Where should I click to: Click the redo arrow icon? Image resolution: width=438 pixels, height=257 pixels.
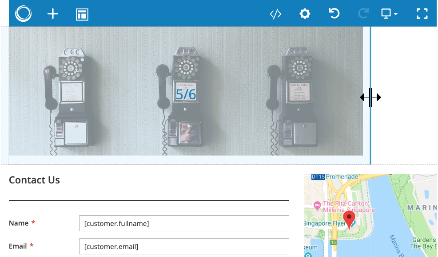363,14
